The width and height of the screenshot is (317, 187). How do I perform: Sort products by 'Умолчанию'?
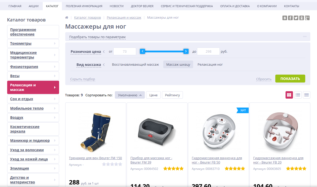(130, 95)
